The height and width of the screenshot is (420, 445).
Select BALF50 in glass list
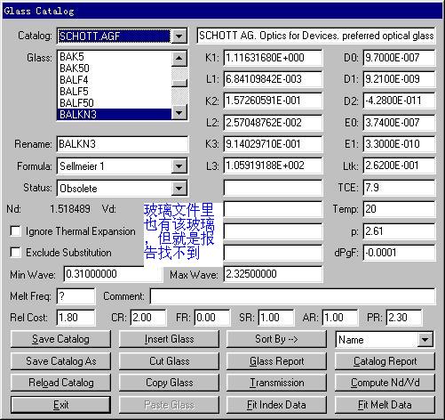point(115,103)
